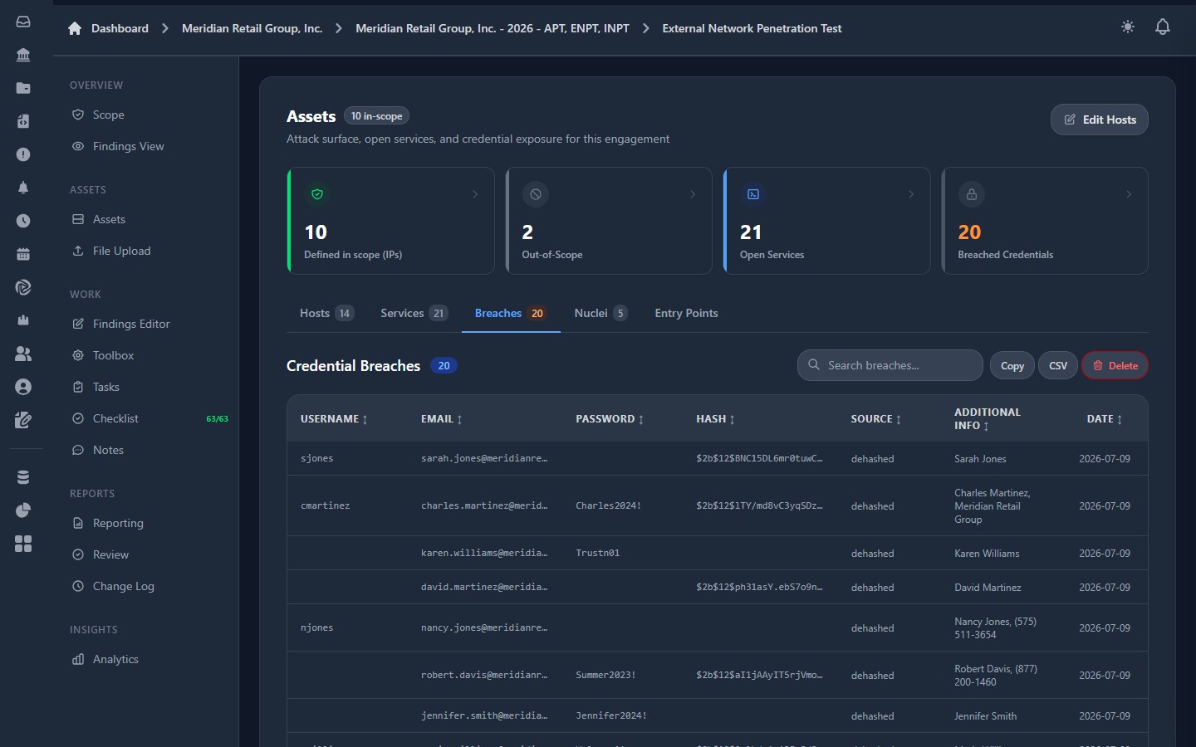This screenshot has width=1196, height=747.
Task: Click the user profile circle icon
Action: (x=23, y=387)
